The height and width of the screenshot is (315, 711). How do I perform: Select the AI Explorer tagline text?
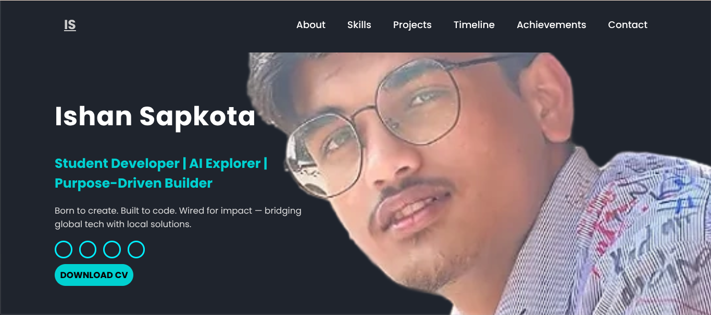224,163
